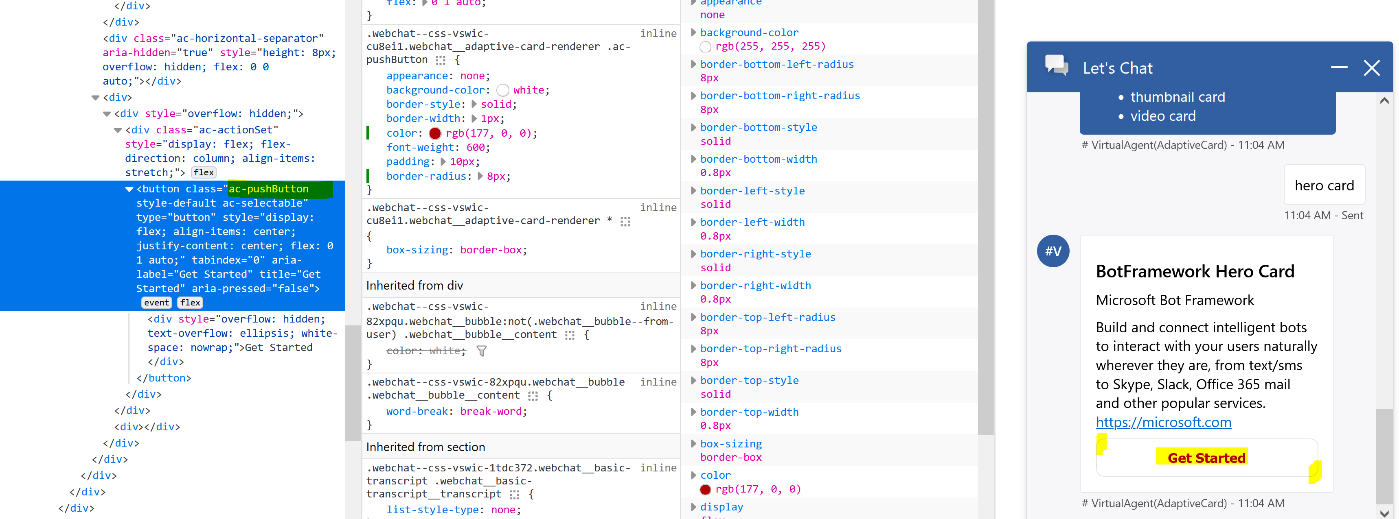Expand the border-bottom-left-radius computed property
The width and height of the screenshot is (1399, 519).
(x=693, y=63)
